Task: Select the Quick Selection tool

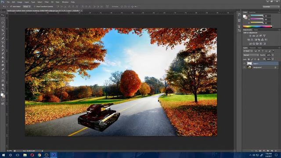Action: [3, 26]
